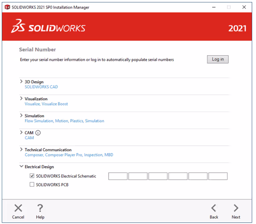Click Composer, Composer Player Pro link
The height and width of the screenshot is (224, 256).
pos(69,155)
